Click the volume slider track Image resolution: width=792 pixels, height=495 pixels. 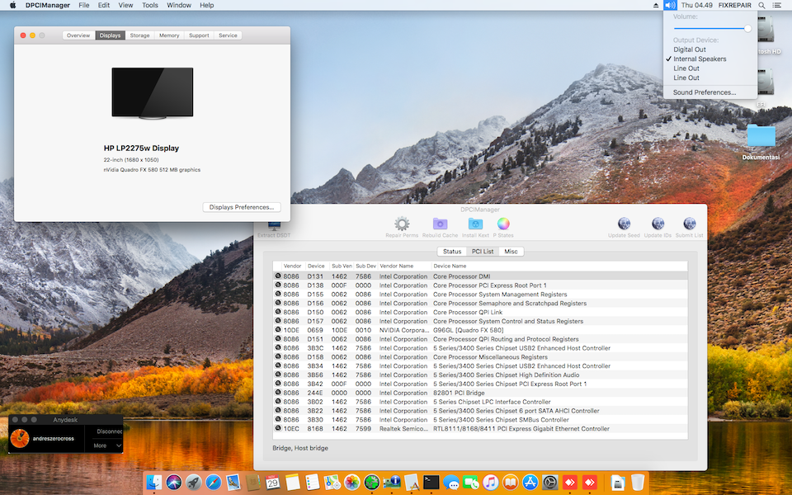(x=709, y=28)
